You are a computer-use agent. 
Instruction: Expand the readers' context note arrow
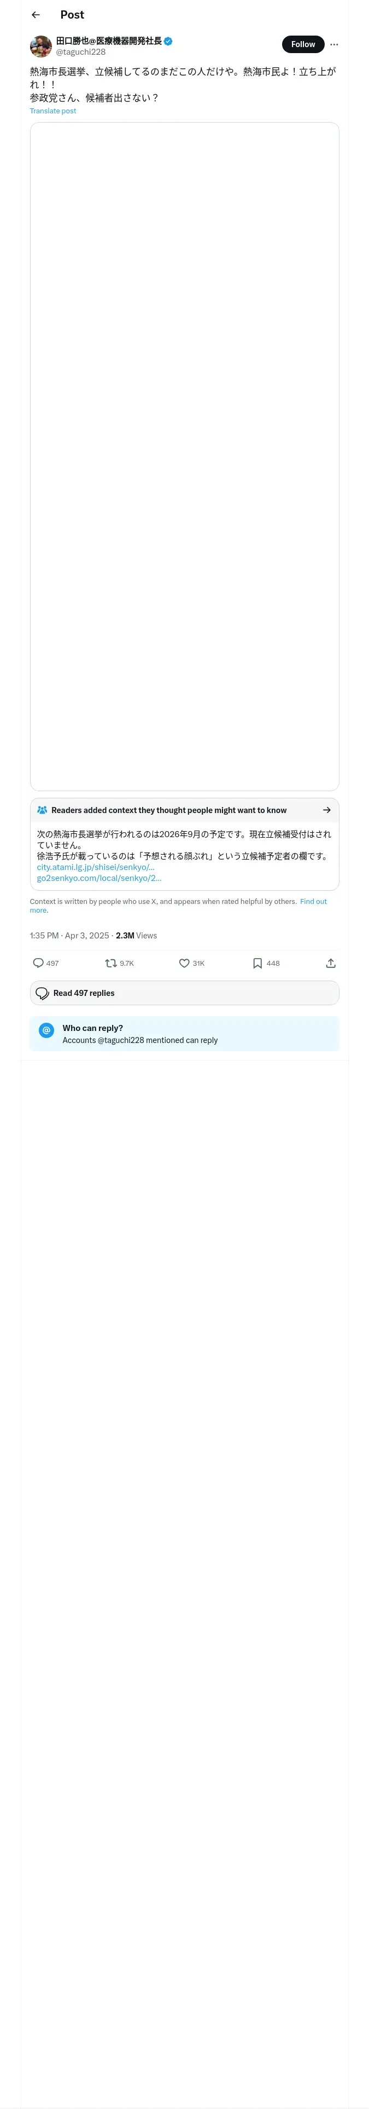tap(326, 810)
